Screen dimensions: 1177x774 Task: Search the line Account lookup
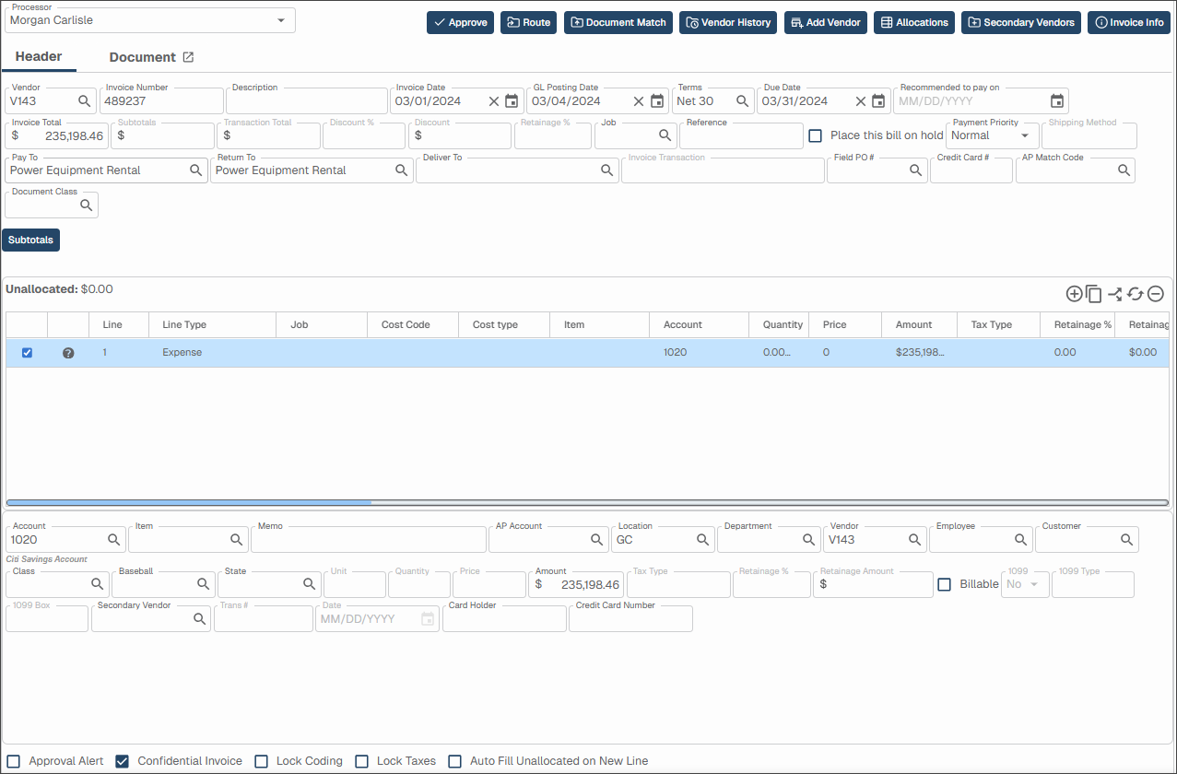tap(114, 539)
